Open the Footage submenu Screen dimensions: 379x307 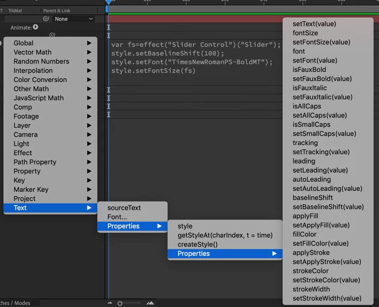click(50, 116)
